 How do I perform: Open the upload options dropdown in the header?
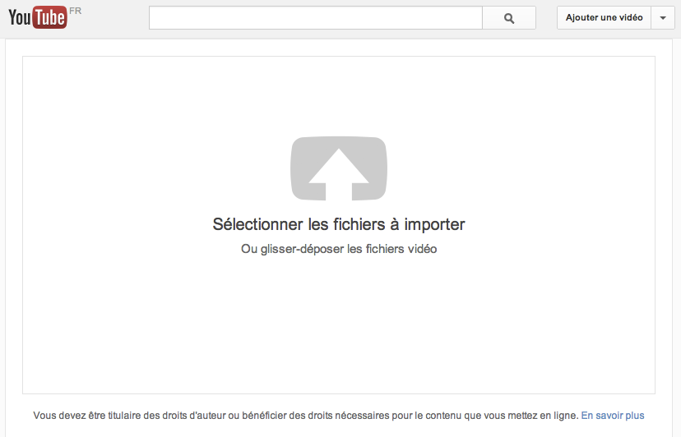tap(663, 18)
